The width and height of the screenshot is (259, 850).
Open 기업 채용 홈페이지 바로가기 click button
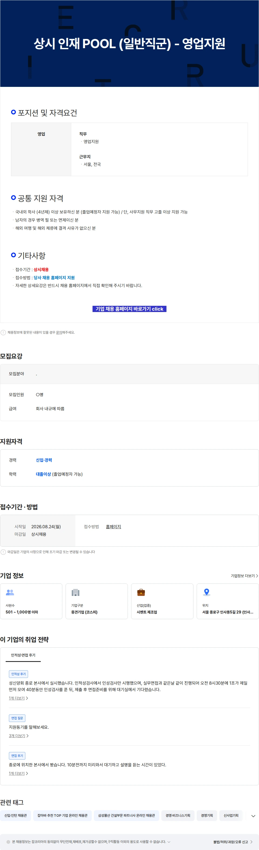tap(129, 309)
